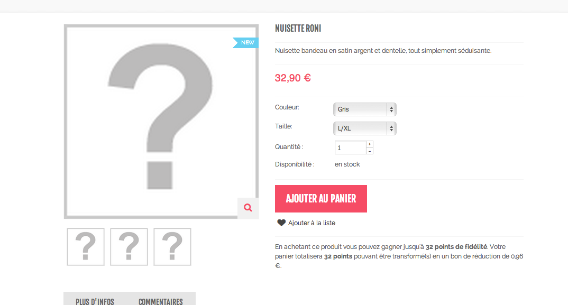Image resolution: width=568 pixels, height=305 pixels.
Task: Select the first product thumbnail
Action: coord(86,247)
